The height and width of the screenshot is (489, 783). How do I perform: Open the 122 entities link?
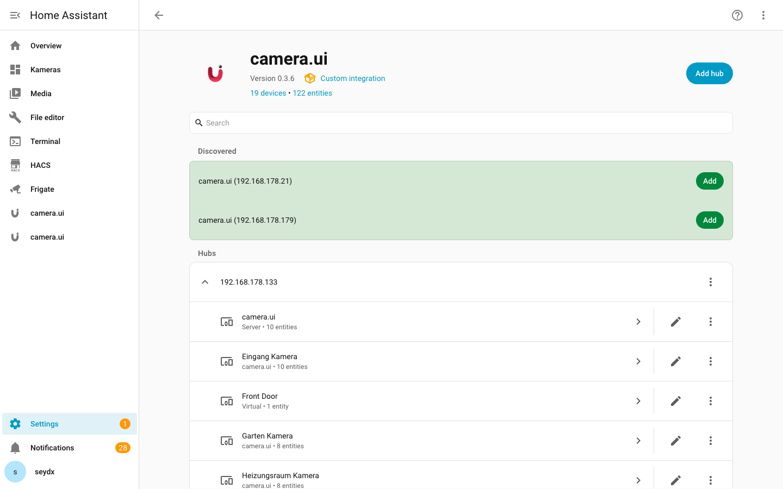click(x=312, y=93)
